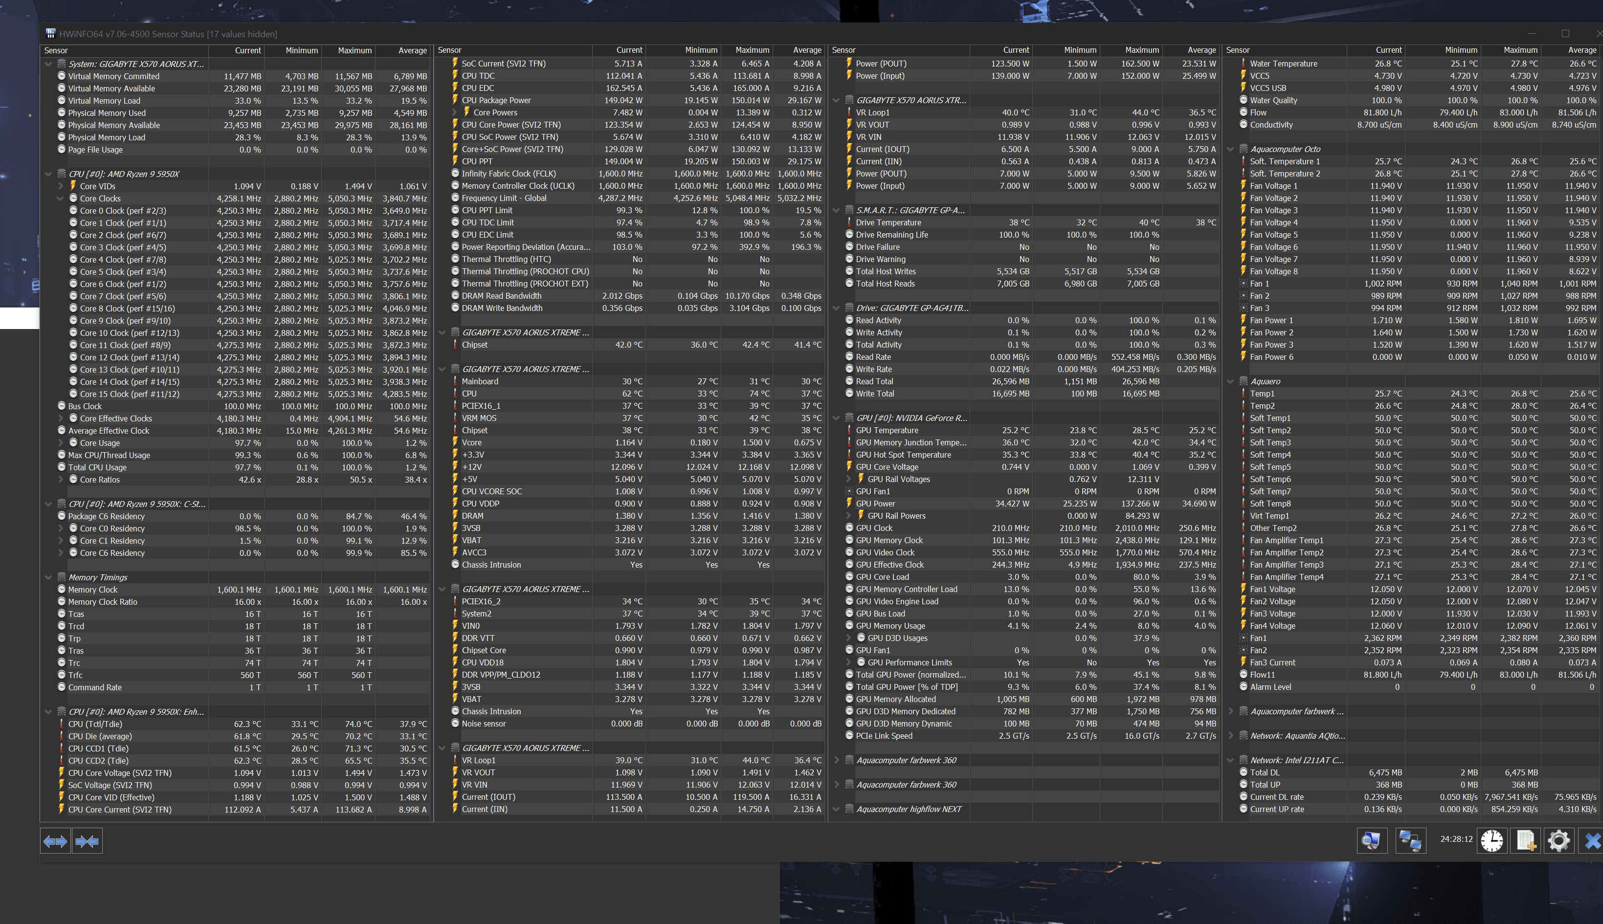
Task: Expand the Core Effective Clocks row
Action: (60, 418)
